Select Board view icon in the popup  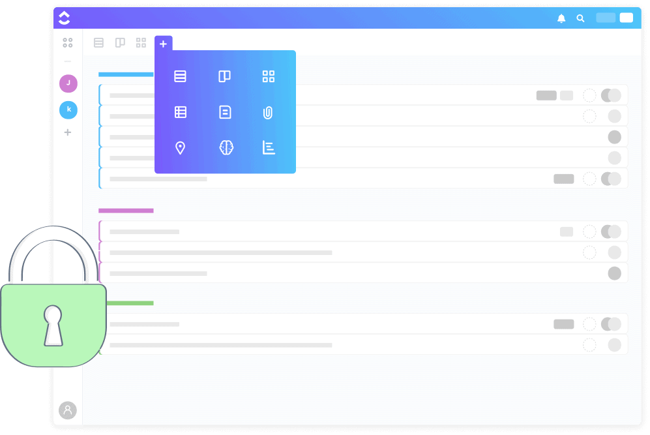click(x=224, y=76)
